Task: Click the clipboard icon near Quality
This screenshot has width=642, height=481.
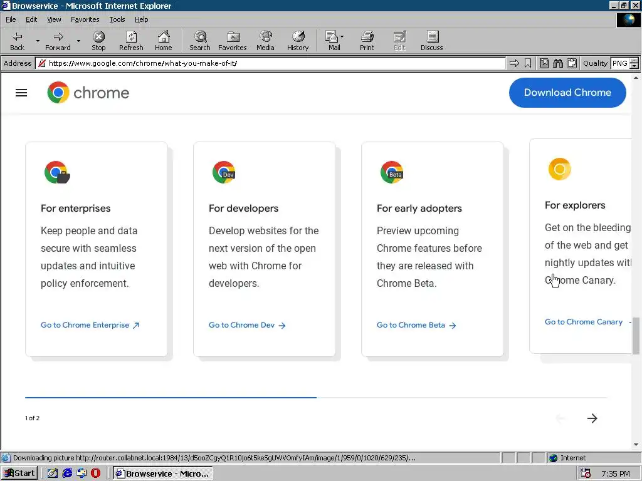Action: [x=572, y=63]
